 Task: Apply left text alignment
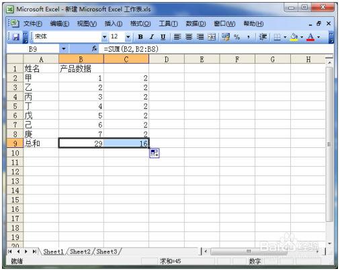(x=177, y=37)
